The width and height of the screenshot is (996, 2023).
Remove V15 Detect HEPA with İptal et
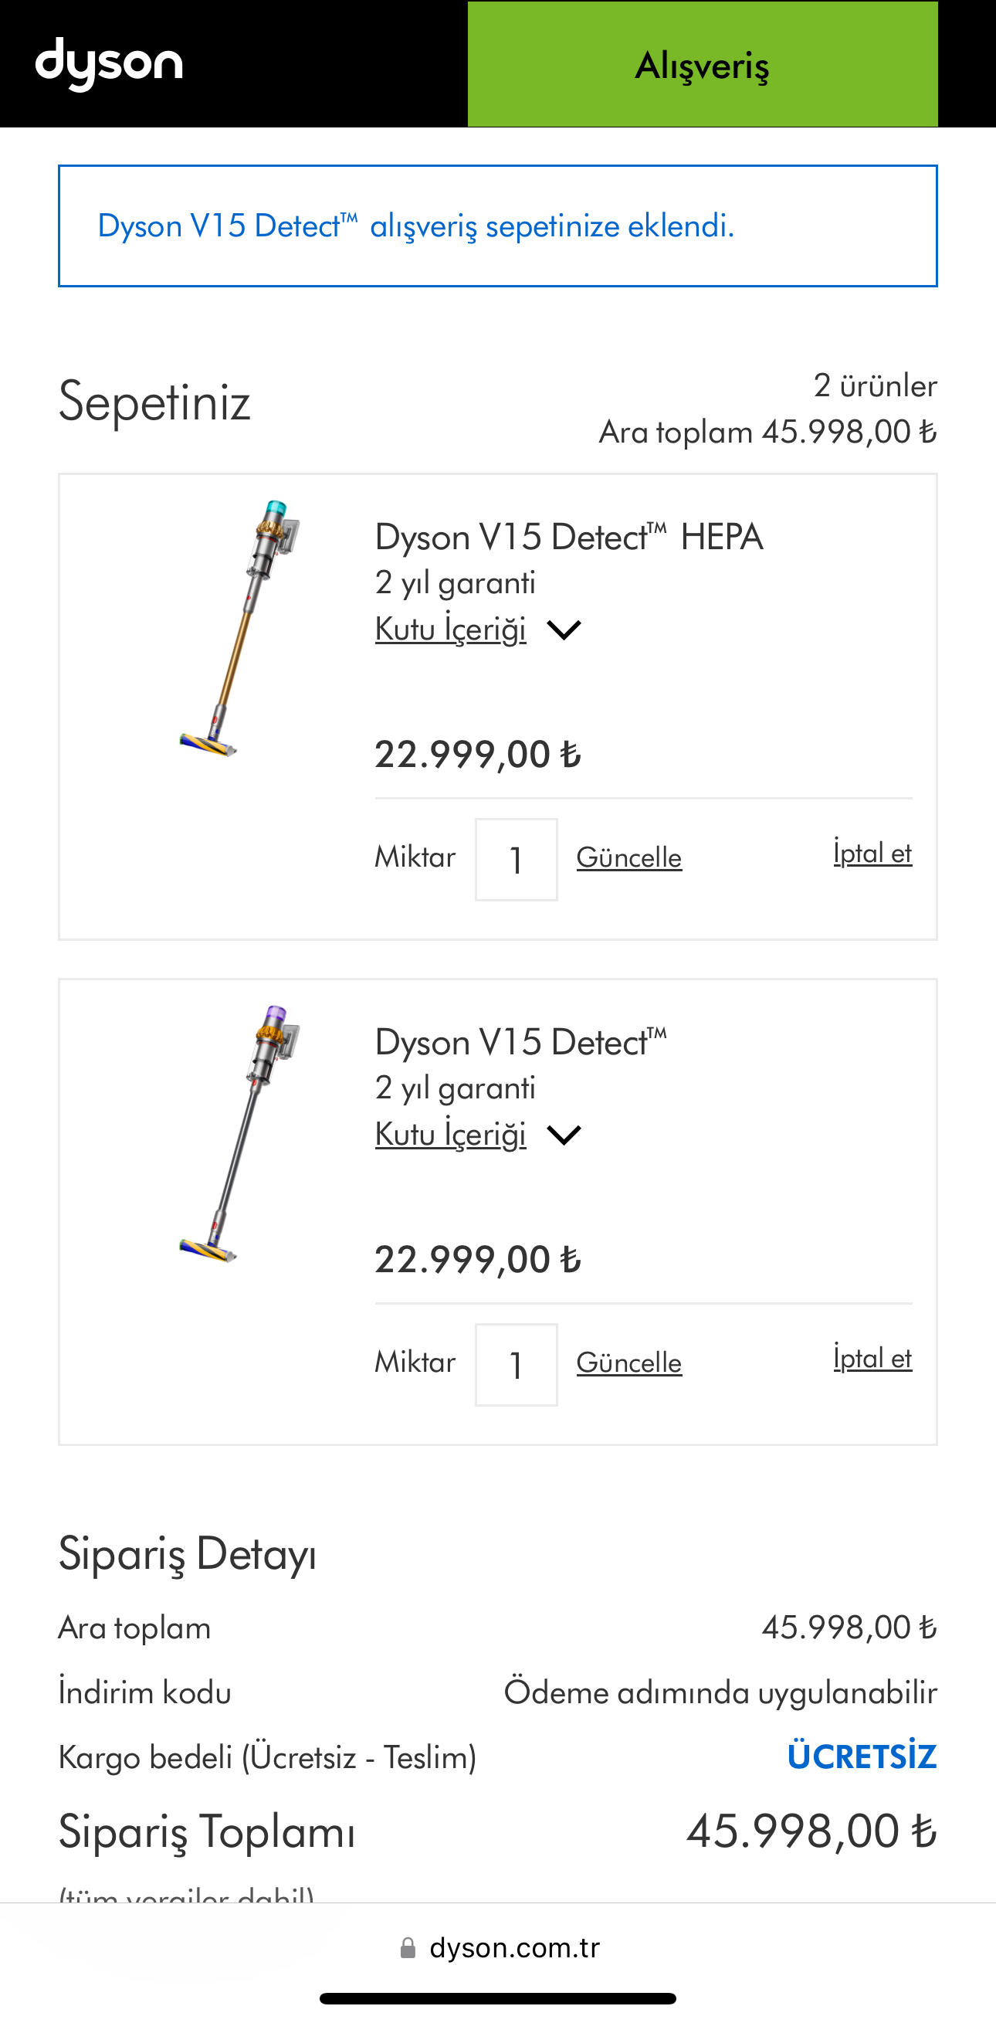click(x=872, y=854)
